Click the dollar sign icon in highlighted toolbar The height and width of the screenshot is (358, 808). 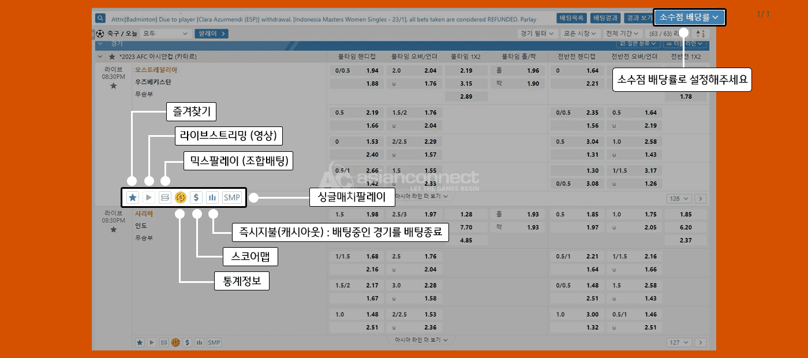[x=196, y=197]
